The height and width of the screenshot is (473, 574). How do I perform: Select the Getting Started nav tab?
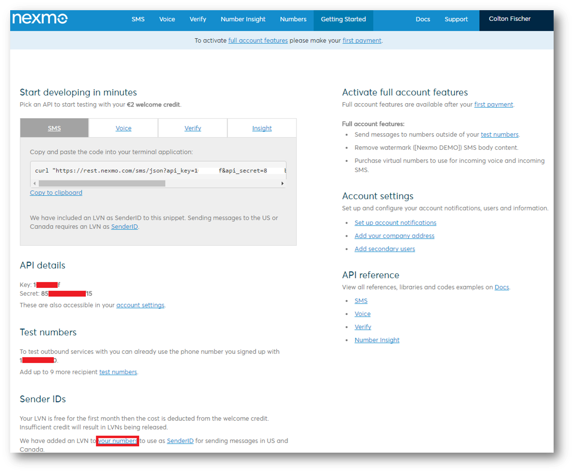click(343, 19)
